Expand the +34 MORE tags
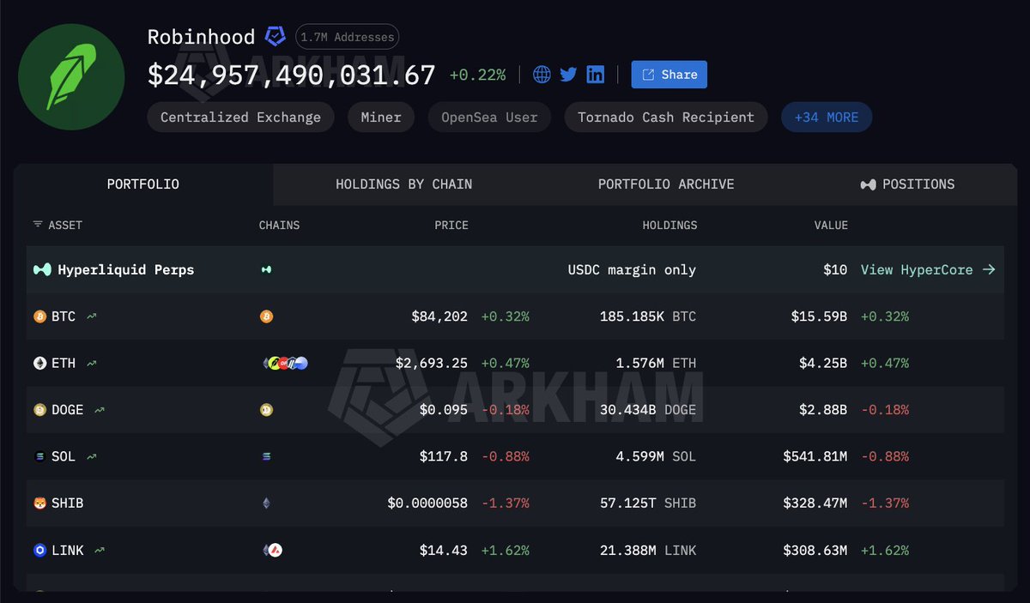This screenshot has height=603, width=1030. (827, 118)
